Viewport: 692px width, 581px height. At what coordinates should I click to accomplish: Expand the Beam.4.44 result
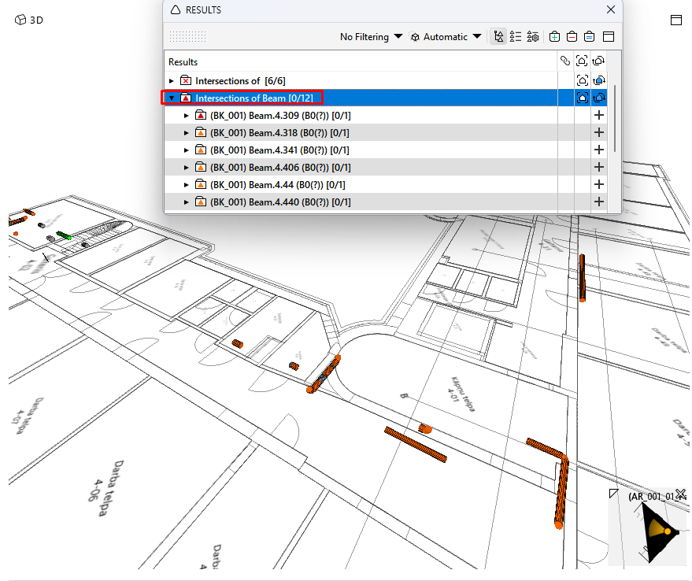187,185
